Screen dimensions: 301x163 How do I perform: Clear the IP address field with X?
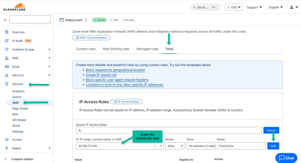(155, 146)
